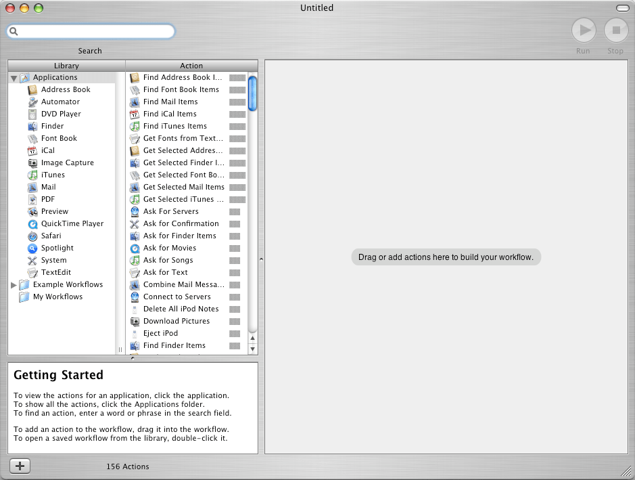Toggle toolbar with top-right pill button
Screen dimensions: 635x480
[622, 7]
